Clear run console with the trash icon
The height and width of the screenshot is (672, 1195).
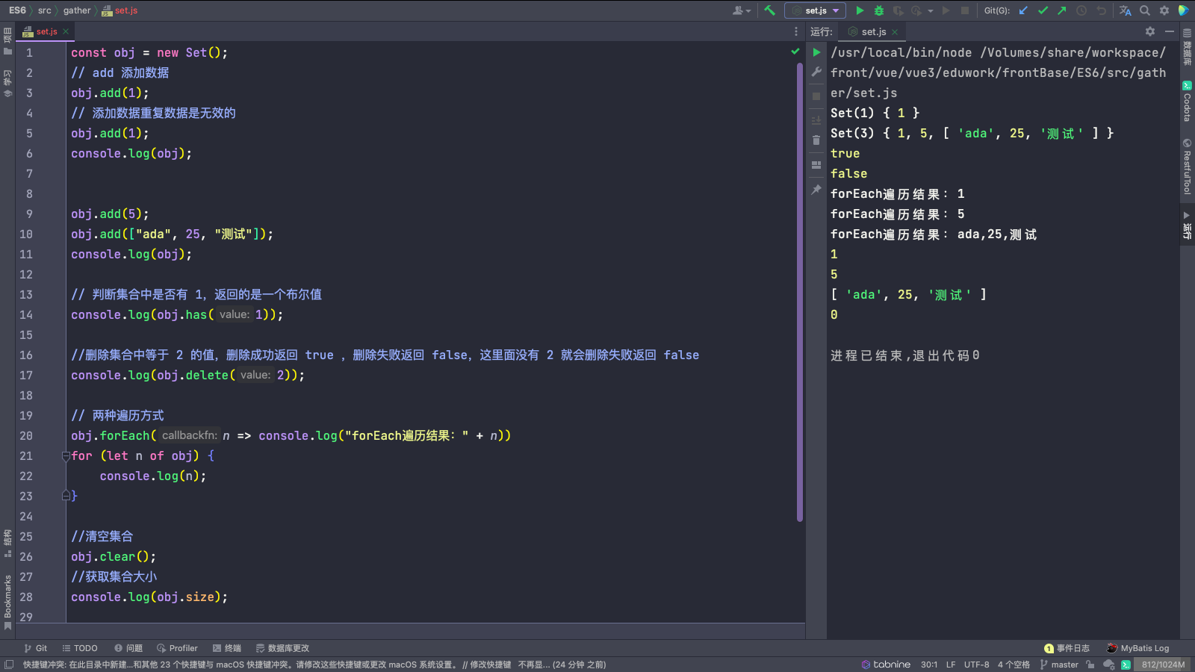(816, 140)
